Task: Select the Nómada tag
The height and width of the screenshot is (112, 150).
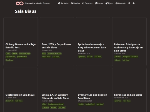Action: [54, 107]
